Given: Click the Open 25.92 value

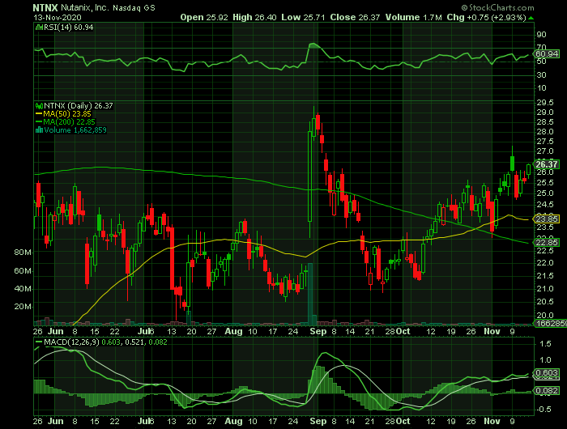Looking at the screenshot, I should point(204,17).
